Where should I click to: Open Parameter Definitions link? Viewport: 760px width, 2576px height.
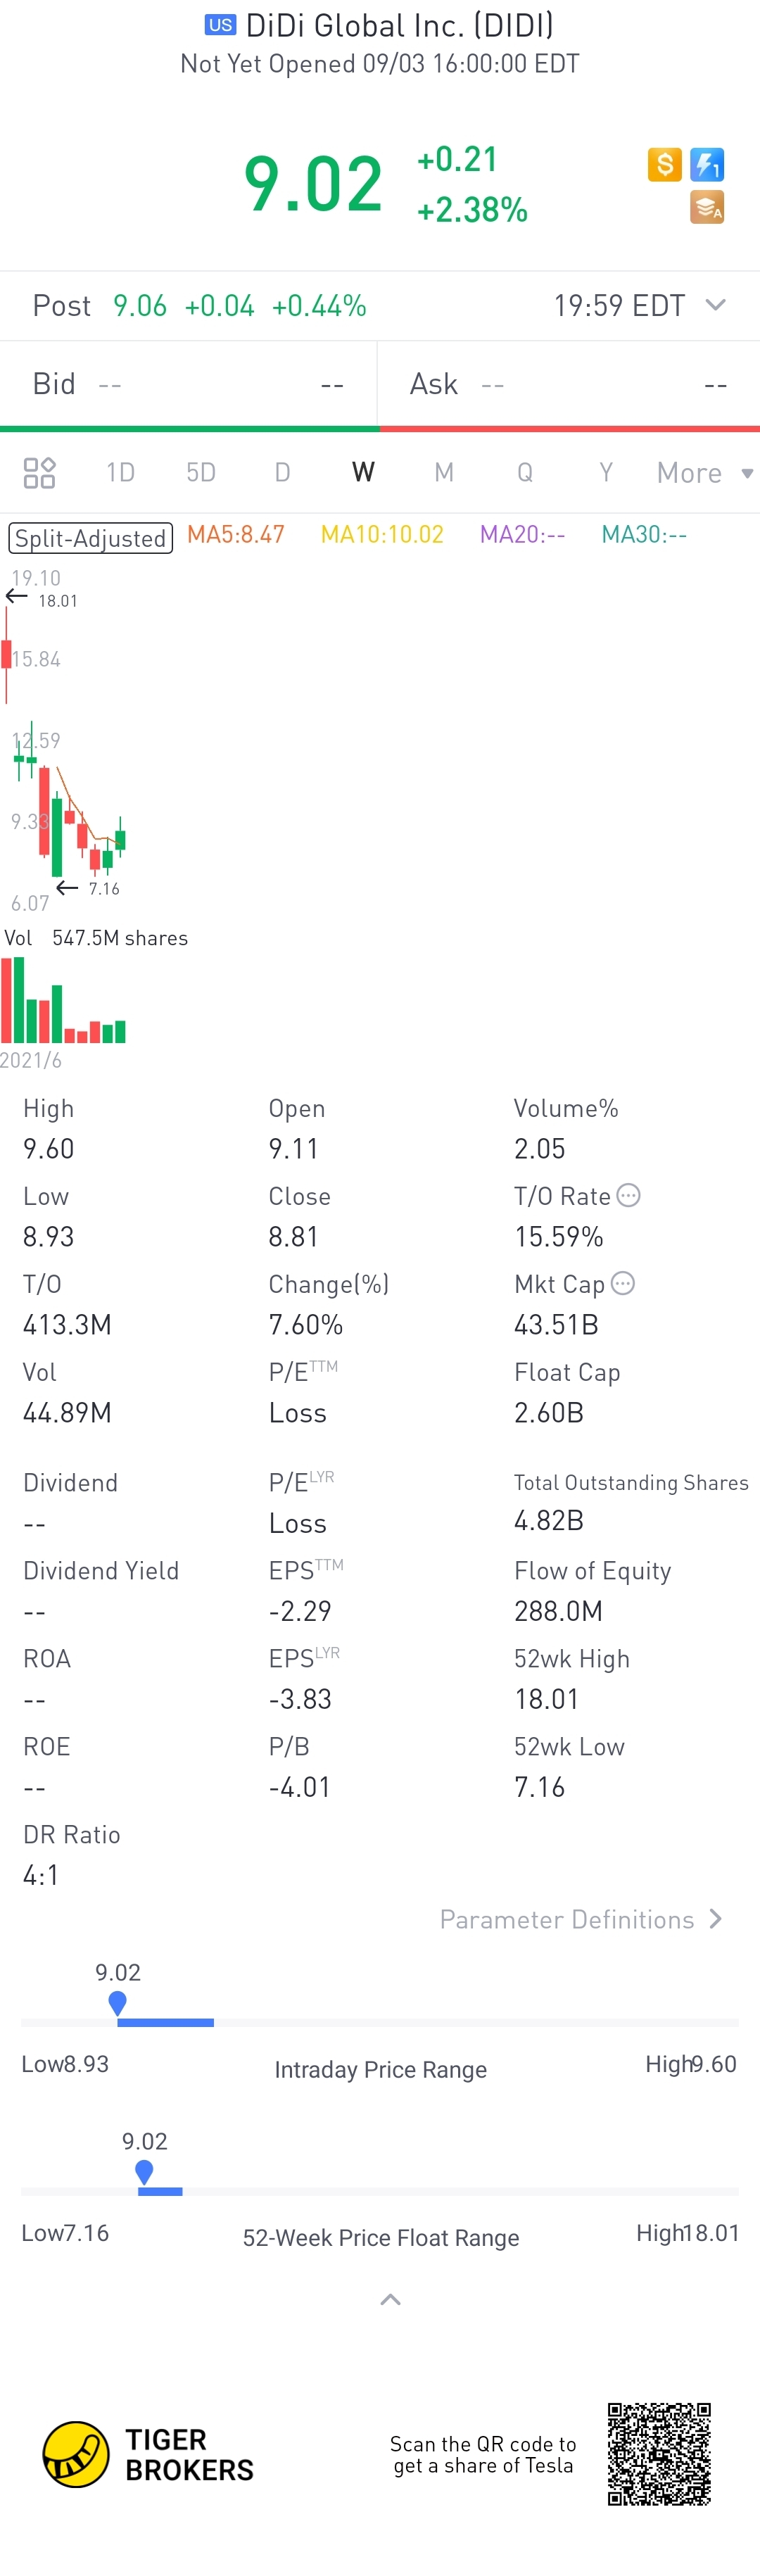pyautogui.click(x=580, y=1919)
